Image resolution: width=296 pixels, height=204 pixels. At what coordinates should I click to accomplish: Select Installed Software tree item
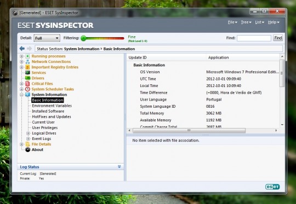click(48, 111)
